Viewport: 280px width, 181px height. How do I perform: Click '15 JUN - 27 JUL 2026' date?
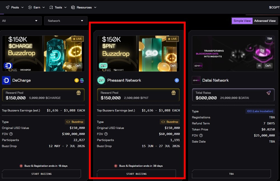click(x=161, y=146)
